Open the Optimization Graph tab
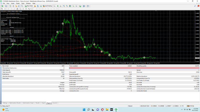The image size is (200, 112). click(28, 103)
